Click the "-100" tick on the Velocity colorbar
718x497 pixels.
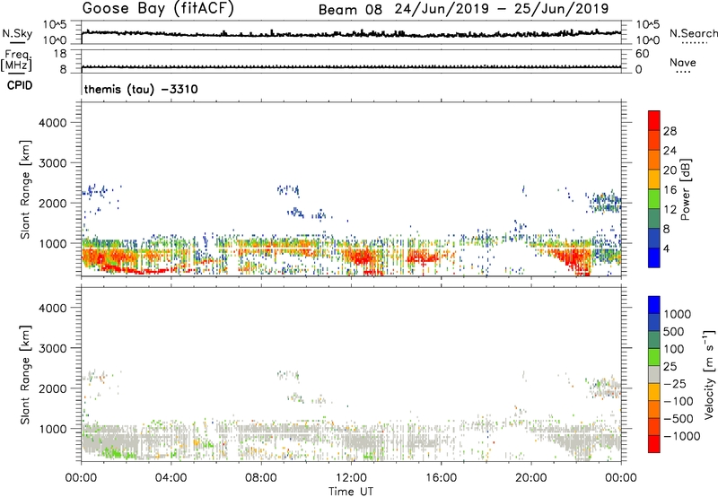(x=679, y=401)
